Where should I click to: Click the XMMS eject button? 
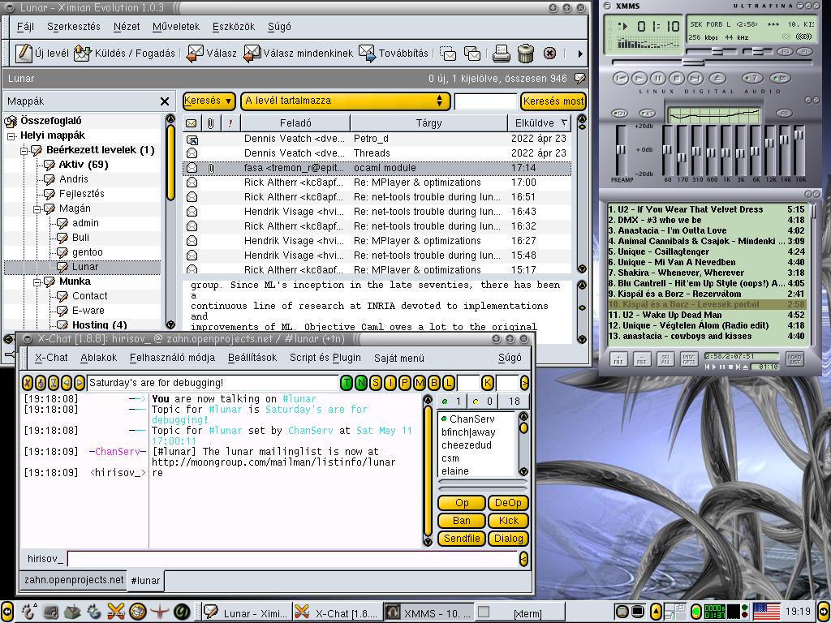pyautogui.click(x=717, y=79)
